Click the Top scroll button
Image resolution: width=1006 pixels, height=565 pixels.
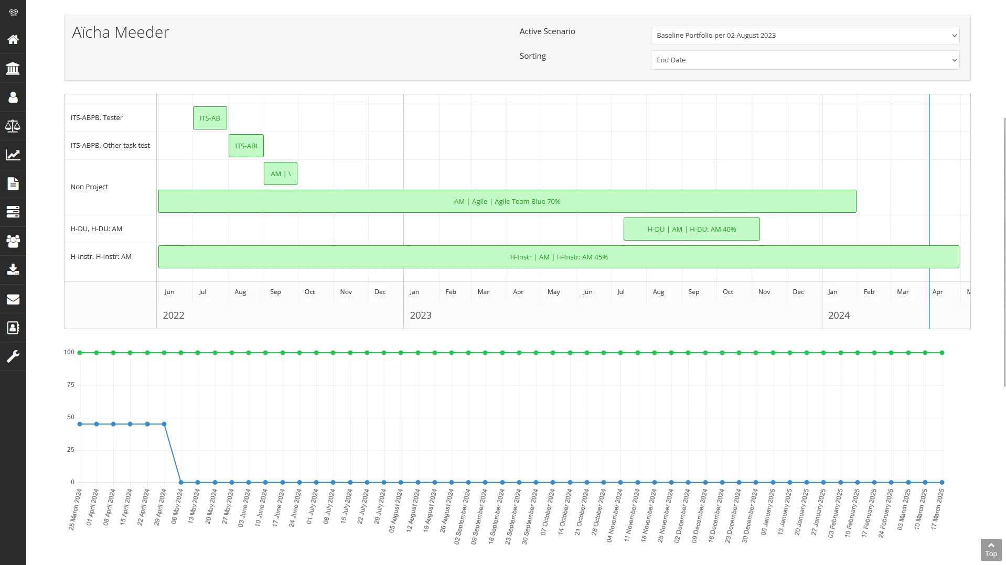point(990,549)
